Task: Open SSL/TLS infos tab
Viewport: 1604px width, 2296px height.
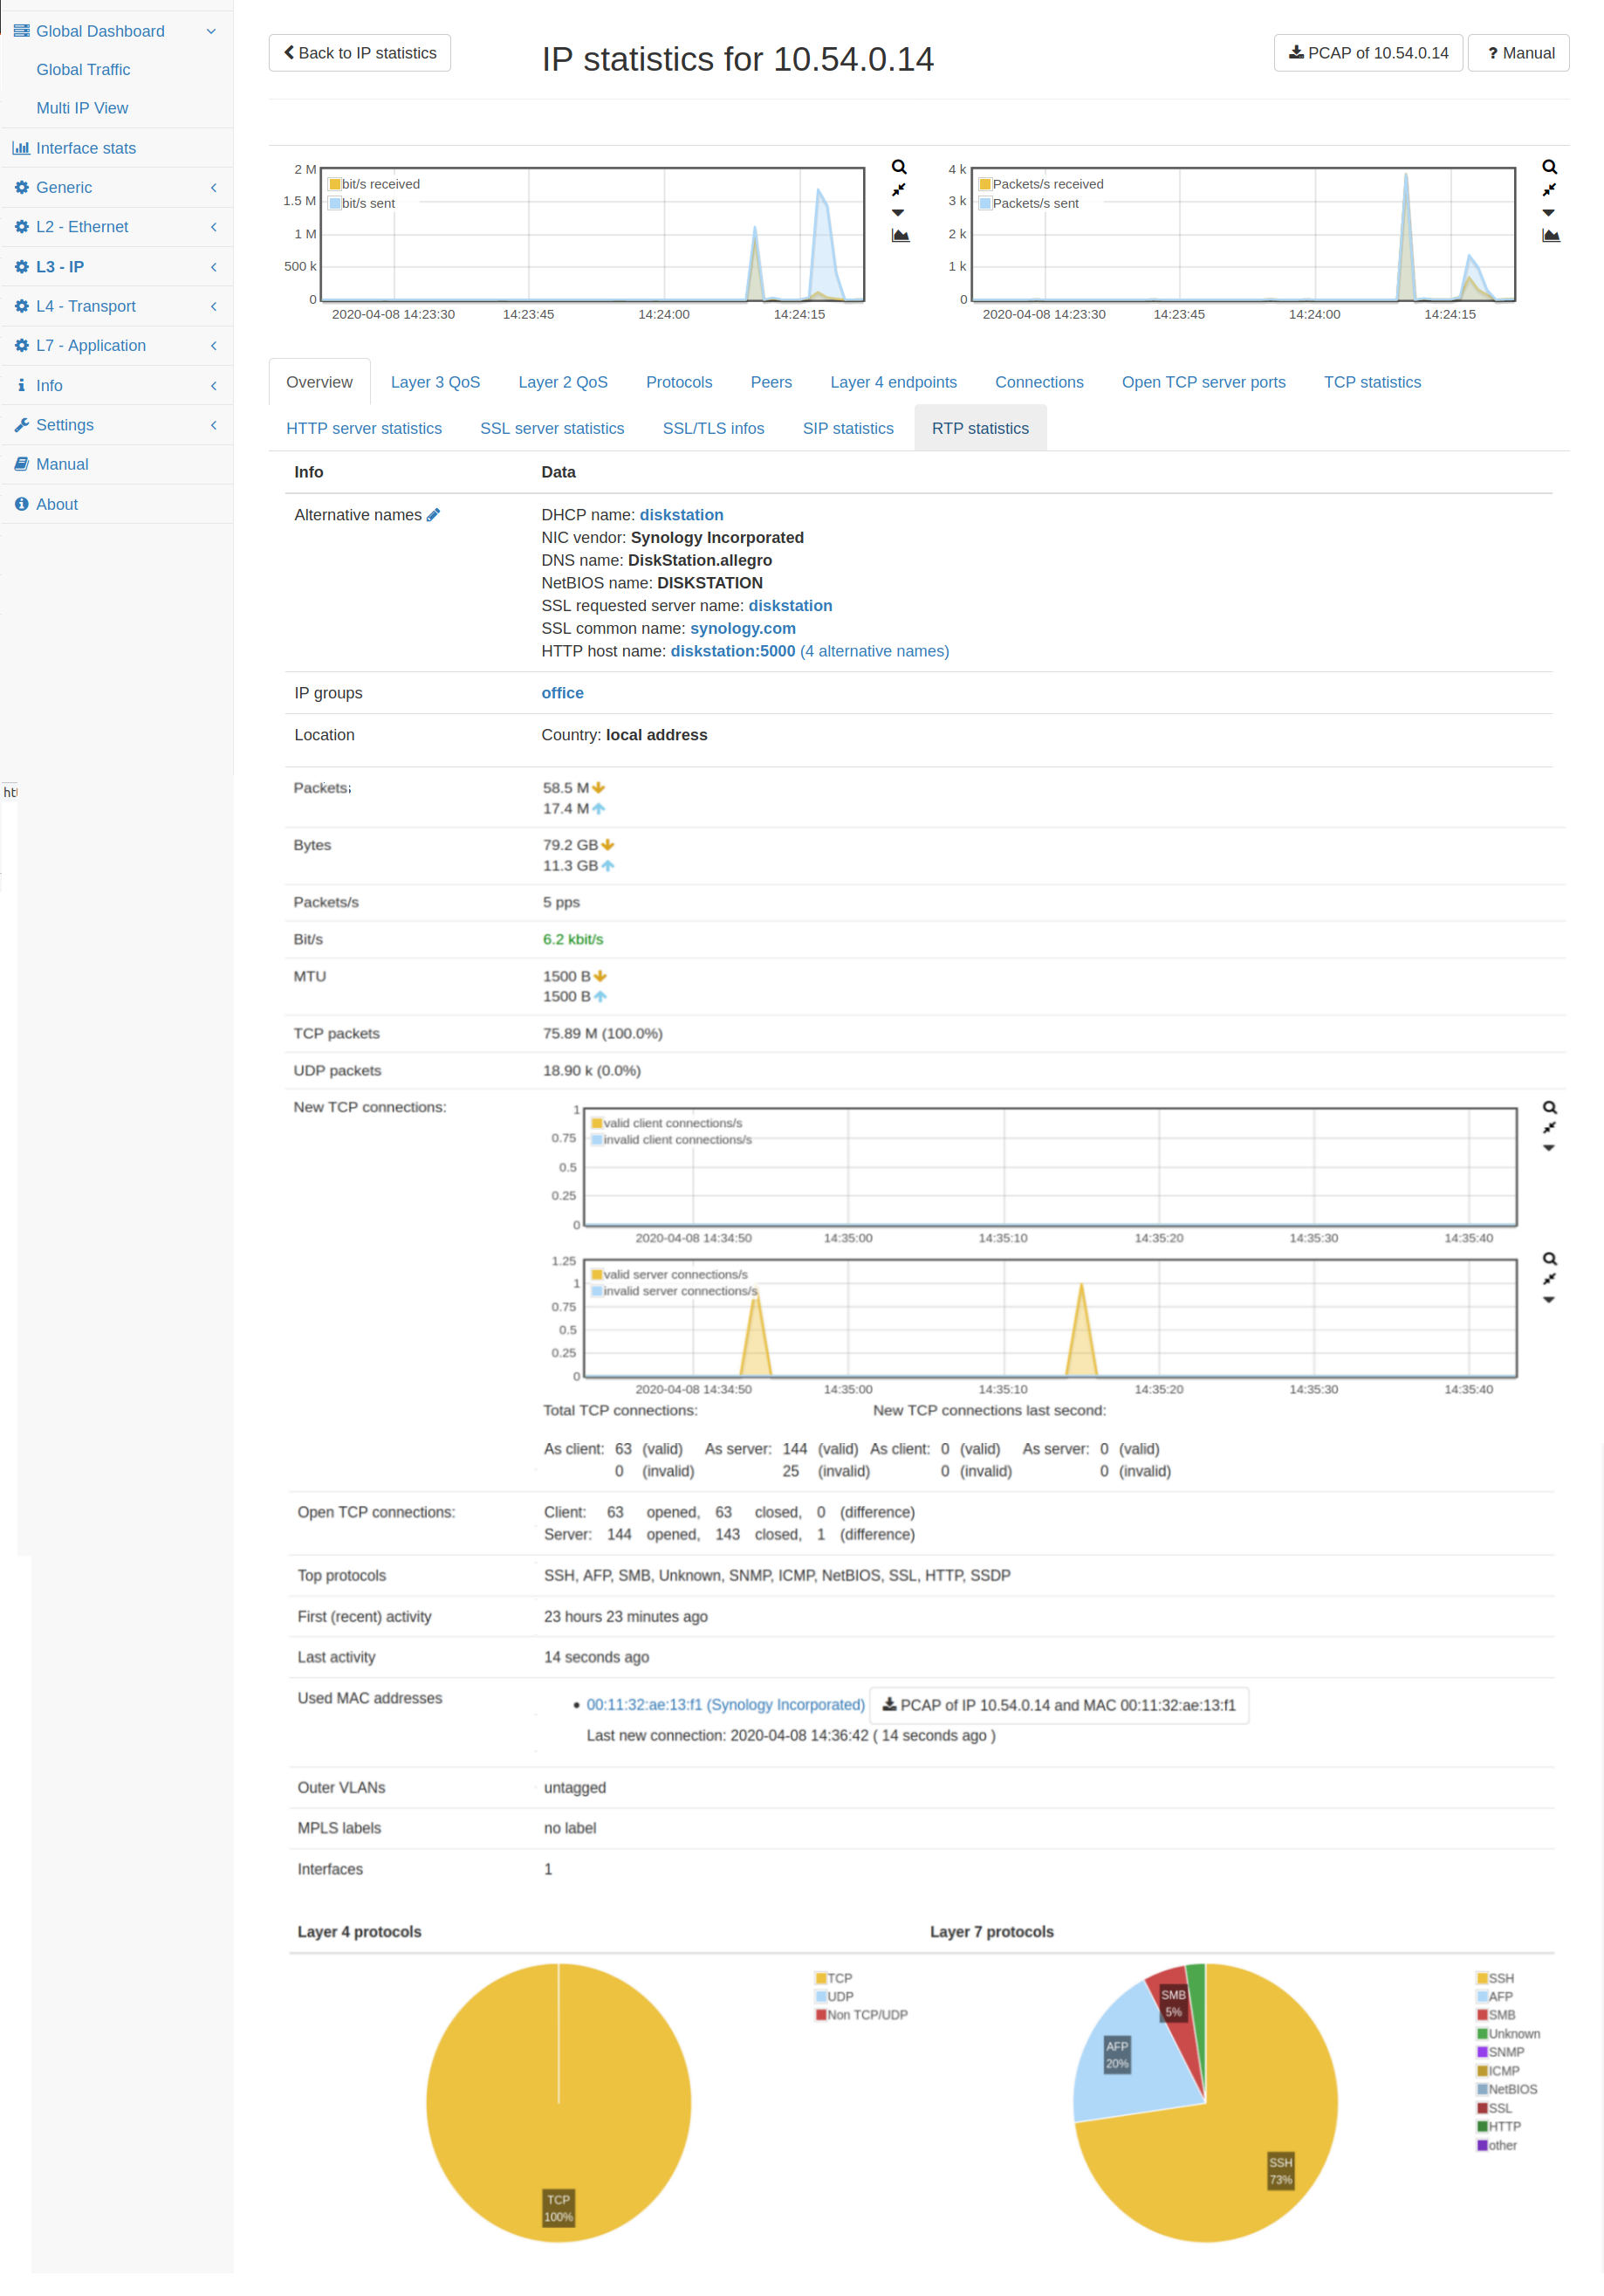Action: point(713,428)
